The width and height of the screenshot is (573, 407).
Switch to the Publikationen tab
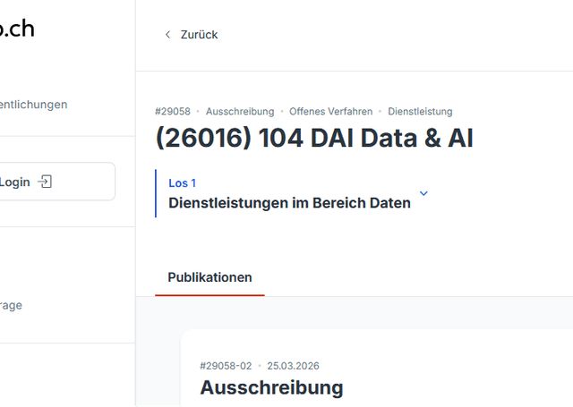[x=210, y=277]
